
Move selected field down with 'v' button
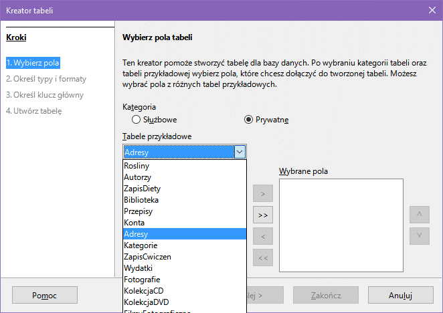click(x=419, y=235)
